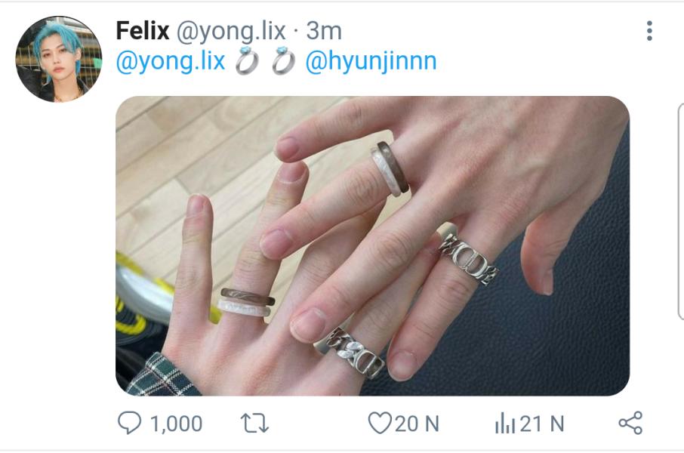Like the tweet with the heart icon

pyautogui.click(x=380, y=423)
